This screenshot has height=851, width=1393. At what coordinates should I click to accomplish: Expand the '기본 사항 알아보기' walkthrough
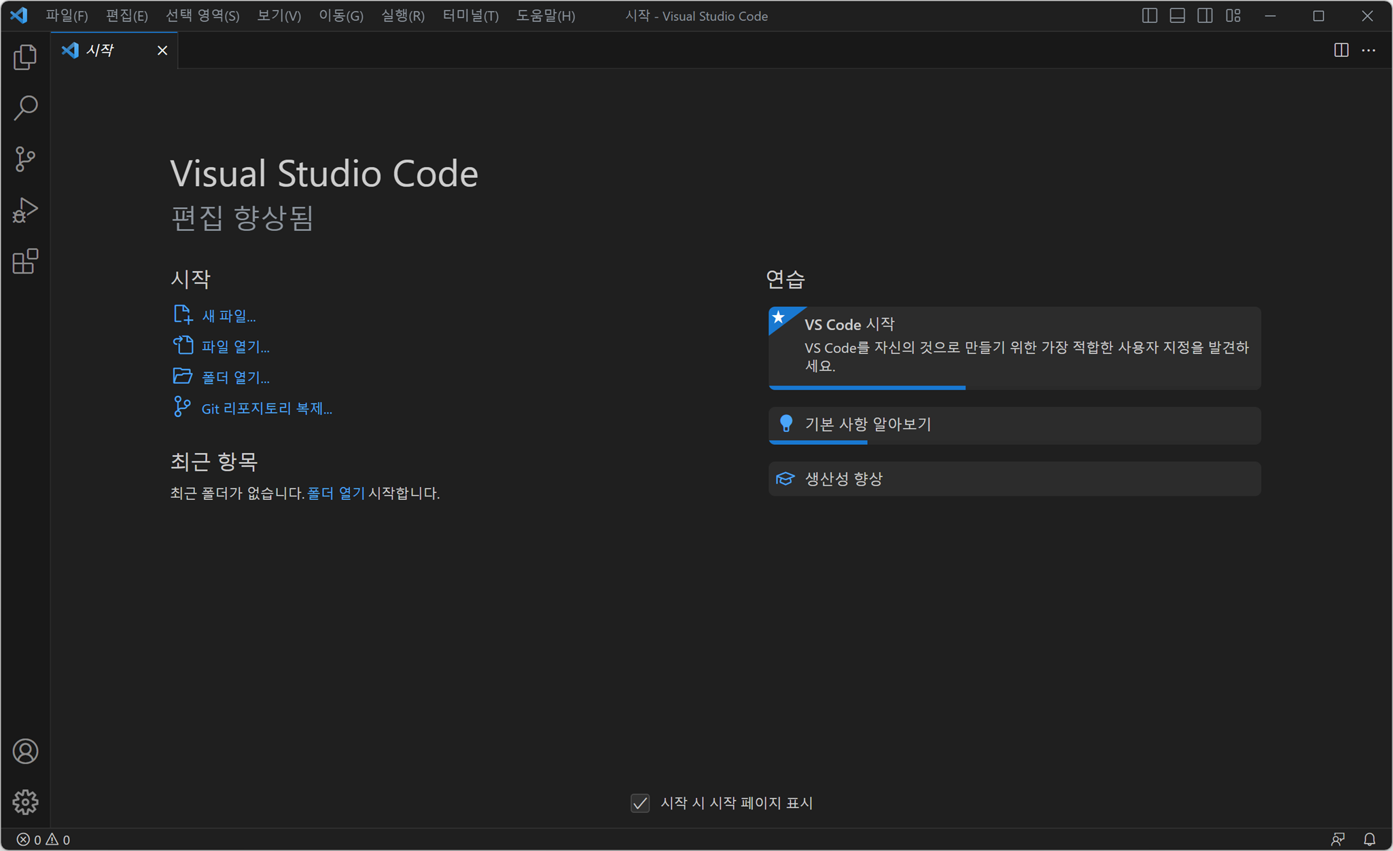click(1014, 424)
